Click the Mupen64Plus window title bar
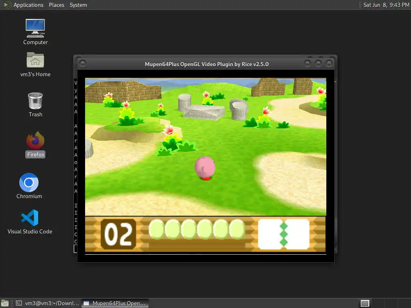The image size is (411, 308). [207, 64]
